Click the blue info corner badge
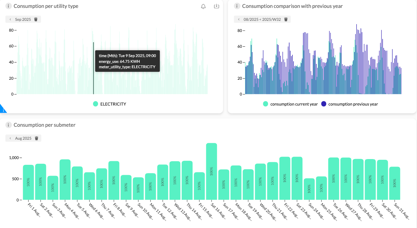 [3, 109]
